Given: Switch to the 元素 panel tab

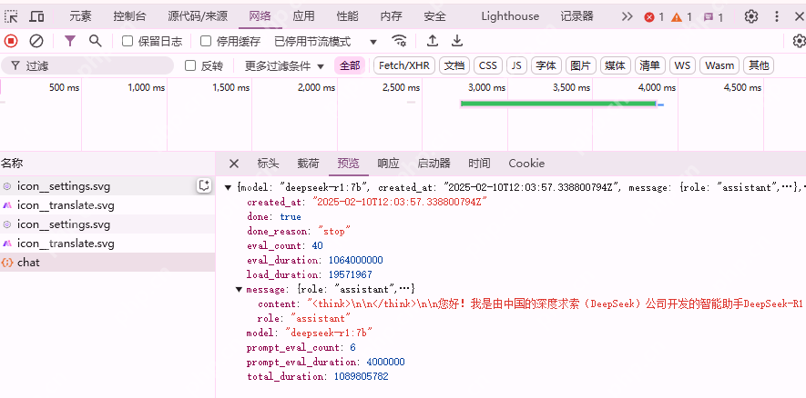Looking at the screenshot, I should pyautogui.click(x=80, y=16).
